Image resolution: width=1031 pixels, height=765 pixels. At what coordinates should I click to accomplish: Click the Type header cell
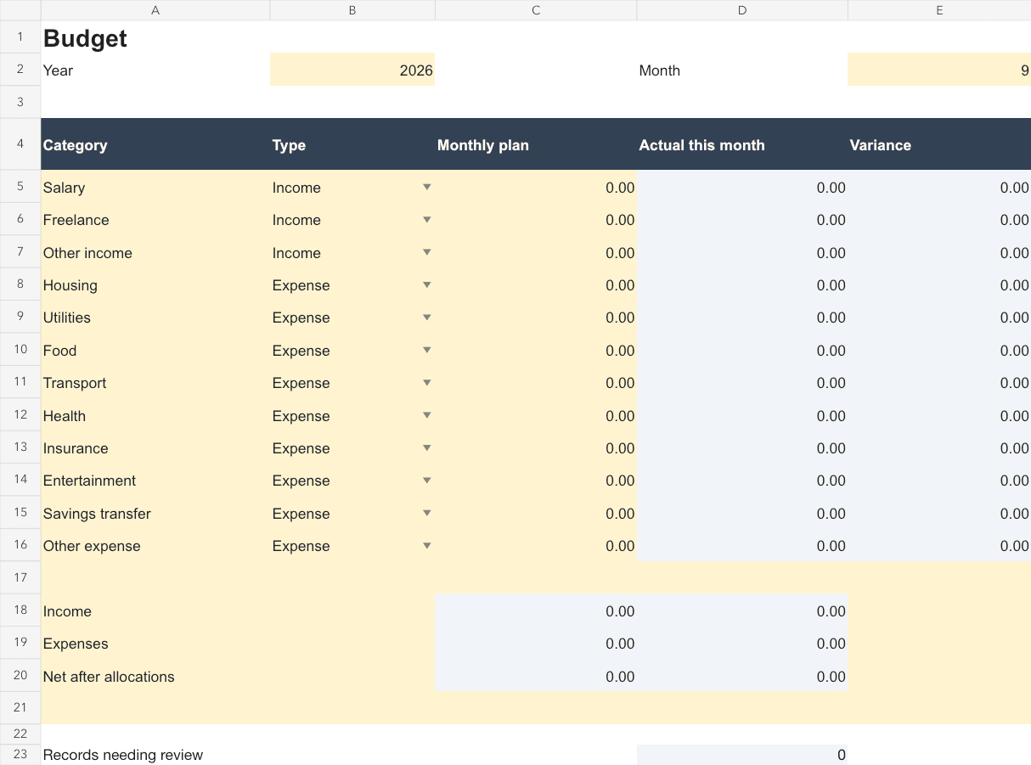(x=352, y=144)
